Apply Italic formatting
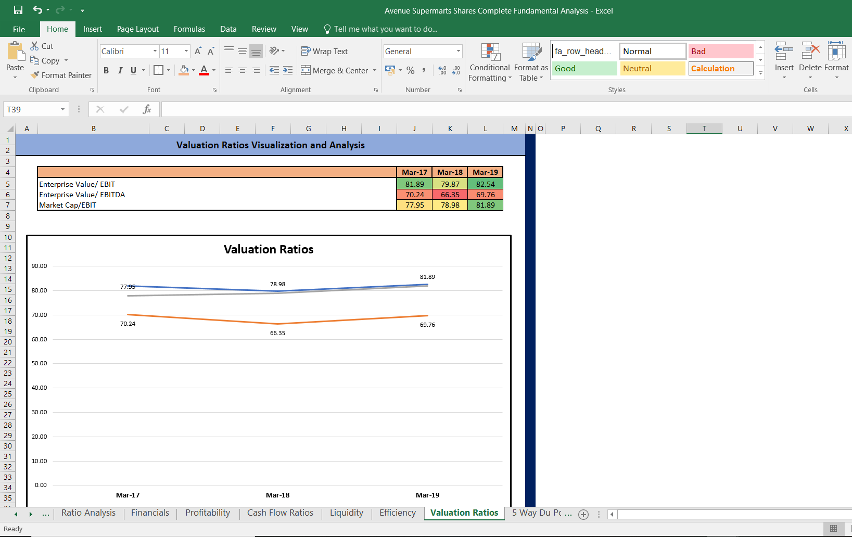 click(120, 70)
